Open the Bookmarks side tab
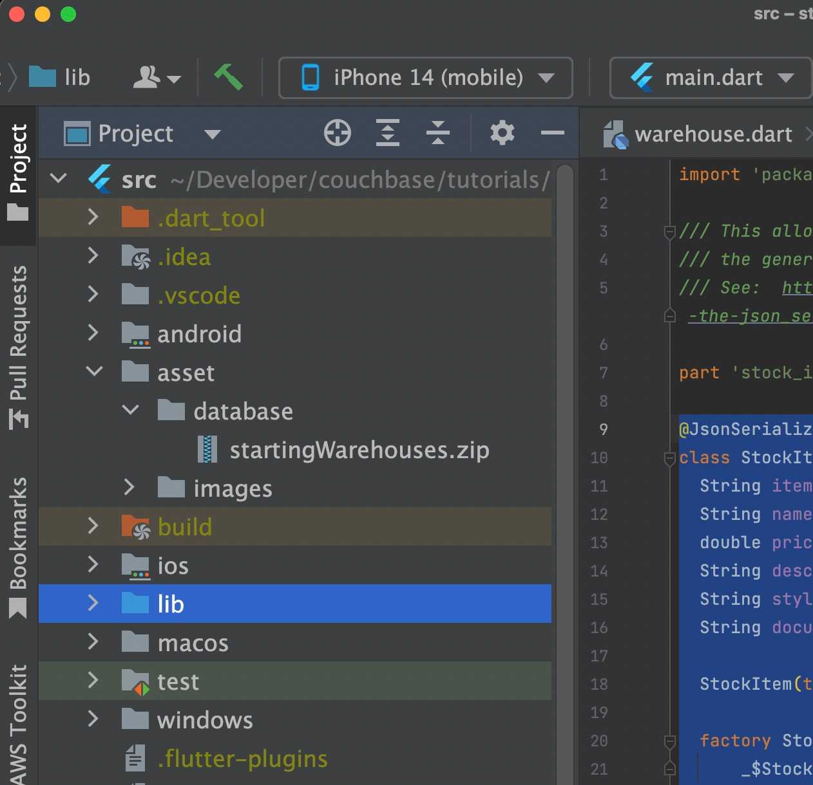This screenshot has width=813, height=785. pos(19,547)
